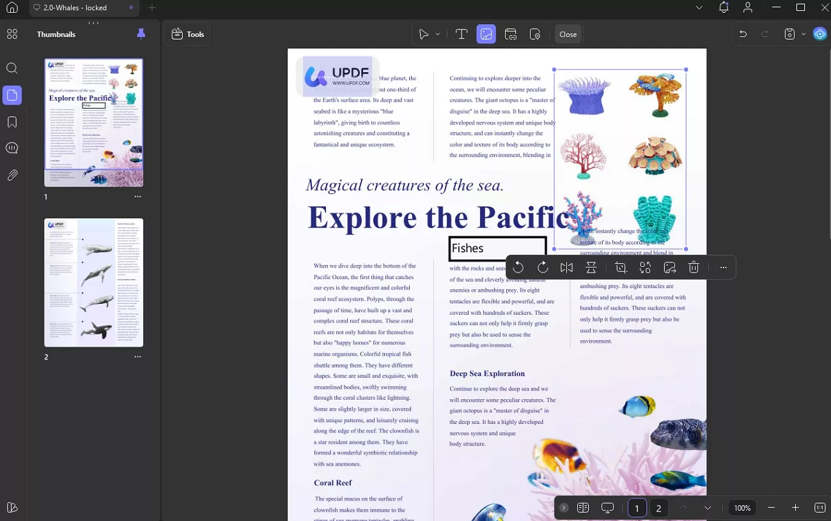Open the save options dropdown arrow
The height and width of the screenshot is (521, 831).
tap(802, 34)
